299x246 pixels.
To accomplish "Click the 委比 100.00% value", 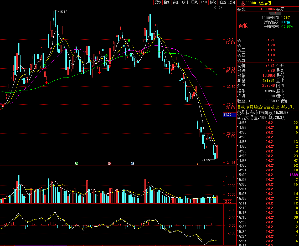I will pos(267,9).
